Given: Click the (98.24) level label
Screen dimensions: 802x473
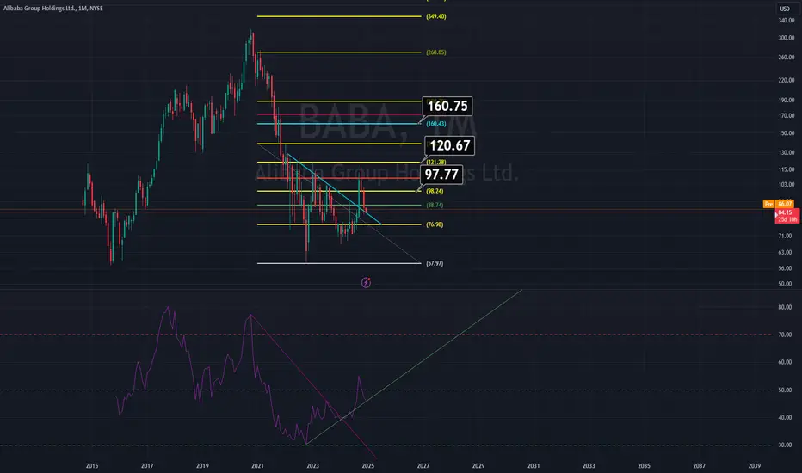Looking at the screenshot, I should pos(435,191).
